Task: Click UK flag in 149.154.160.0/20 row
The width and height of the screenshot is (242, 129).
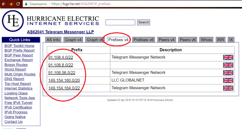Action: click(x=228, y=80)
